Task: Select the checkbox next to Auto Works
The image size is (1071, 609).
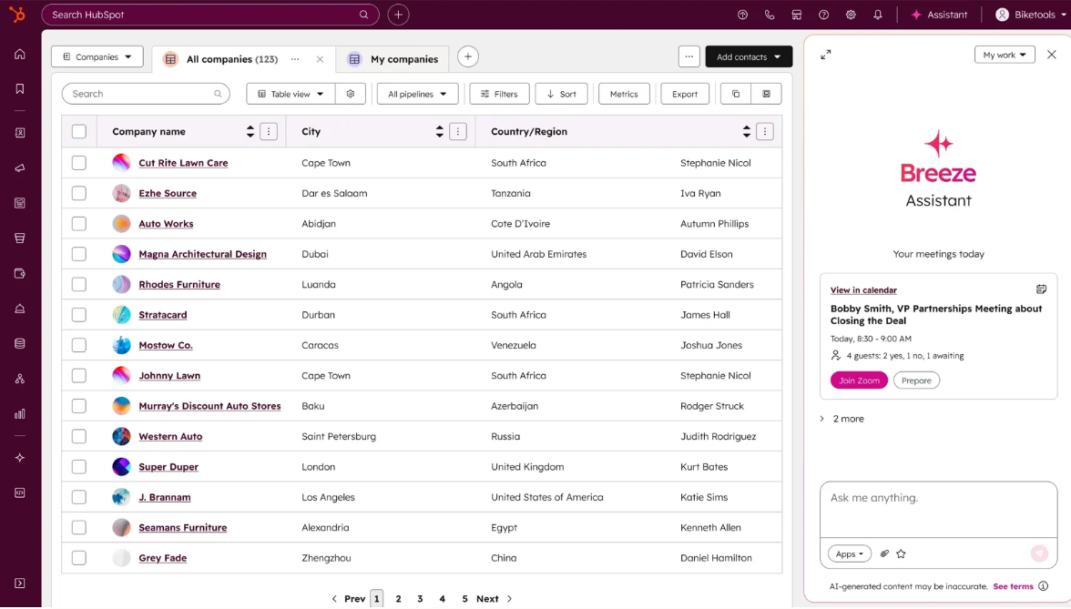Action: pyautogui.click(x=78, y=223)
